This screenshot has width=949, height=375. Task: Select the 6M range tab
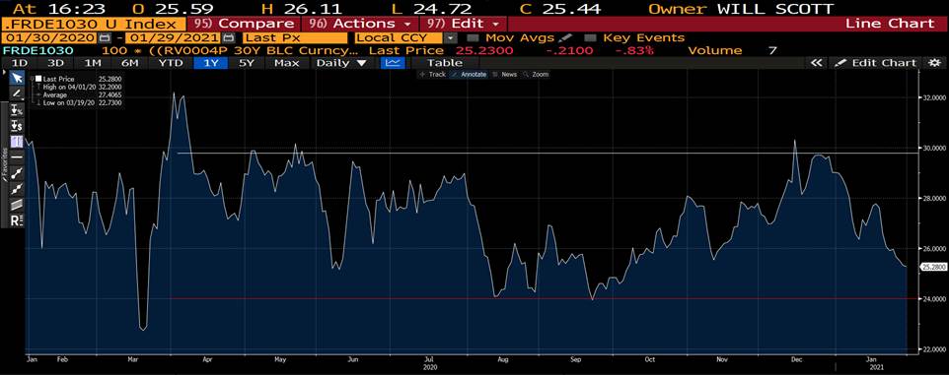click(129, 63)
